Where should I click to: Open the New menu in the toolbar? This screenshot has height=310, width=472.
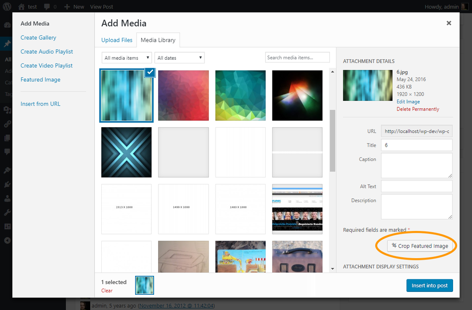click(x=74, y=6)
